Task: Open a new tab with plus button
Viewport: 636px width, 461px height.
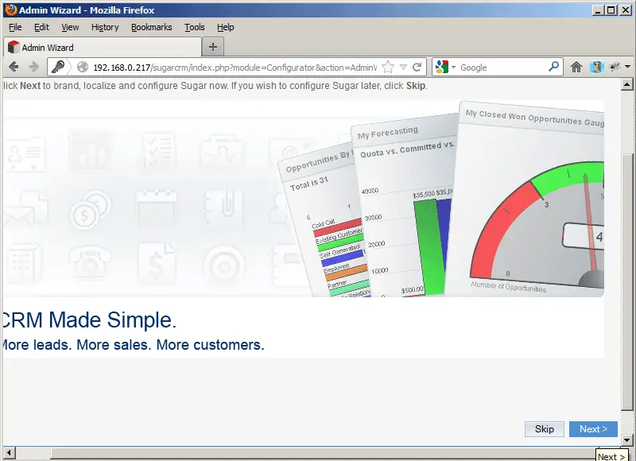Action: tap(213, 47)
